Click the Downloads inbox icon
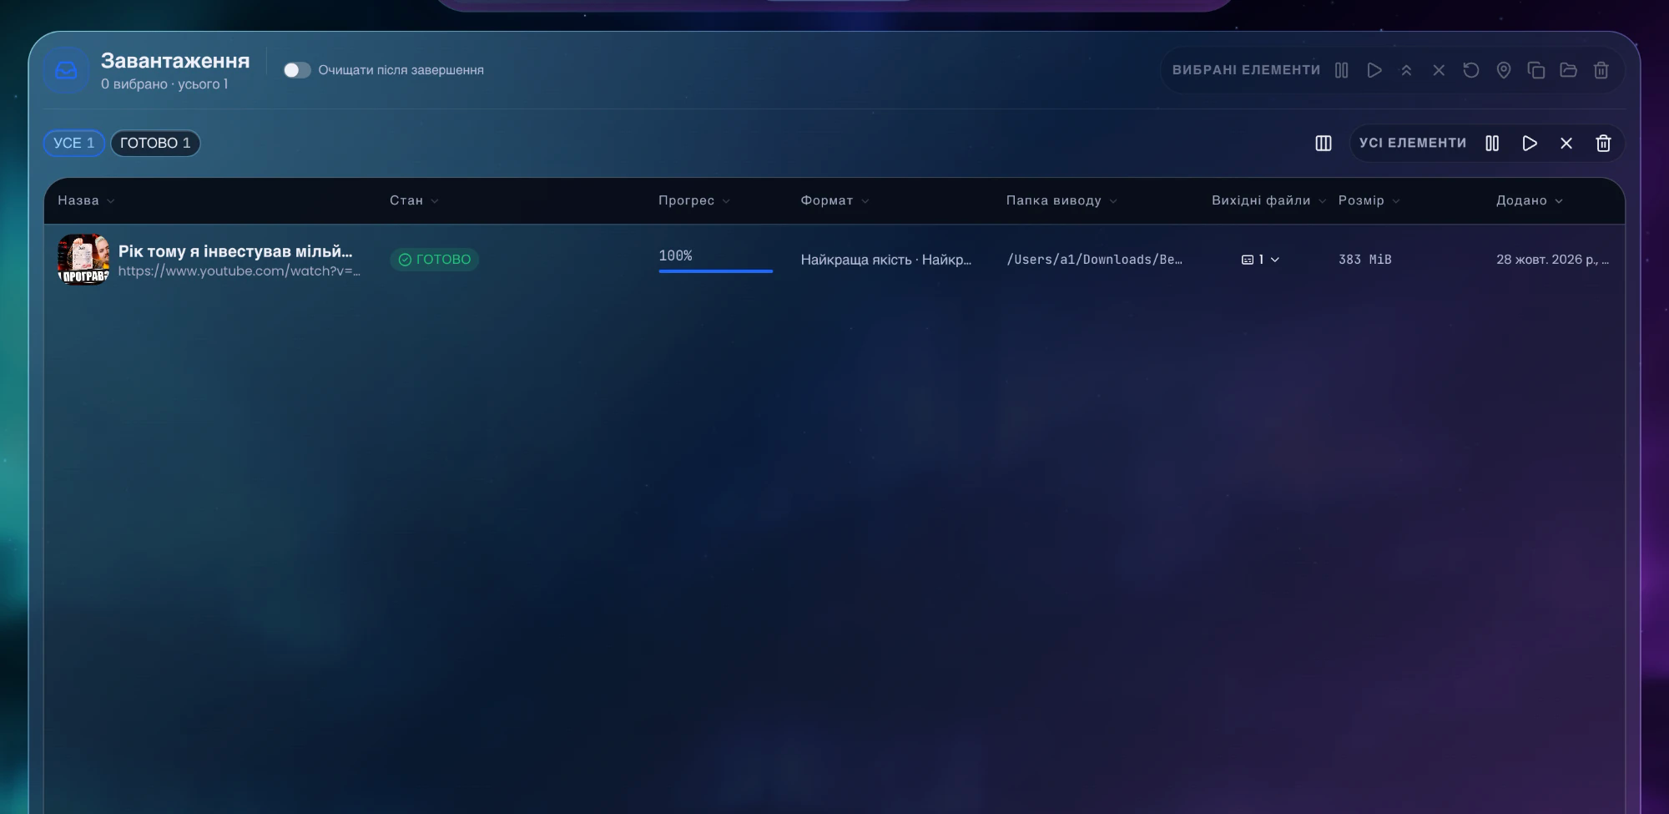Screen dimensions: 1669x814 [x=66, y=71]
